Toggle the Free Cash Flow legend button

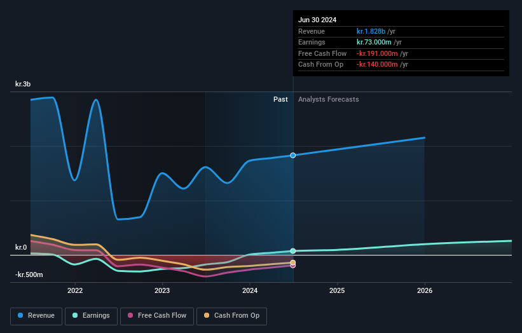pos(157,316)
